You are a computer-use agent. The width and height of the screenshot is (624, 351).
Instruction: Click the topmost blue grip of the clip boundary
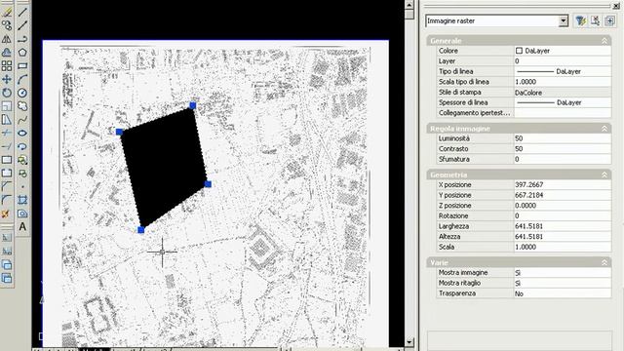193,105
